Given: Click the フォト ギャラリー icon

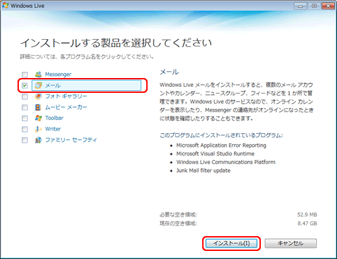Looking at the screenshot, I should coord(38,96).
